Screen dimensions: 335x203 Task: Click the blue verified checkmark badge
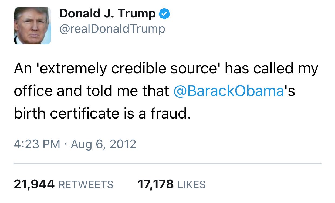coord(164,13)
